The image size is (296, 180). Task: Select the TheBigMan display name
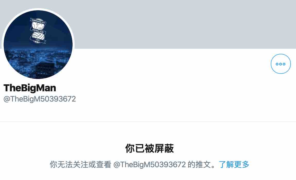[x=30, y=88]
